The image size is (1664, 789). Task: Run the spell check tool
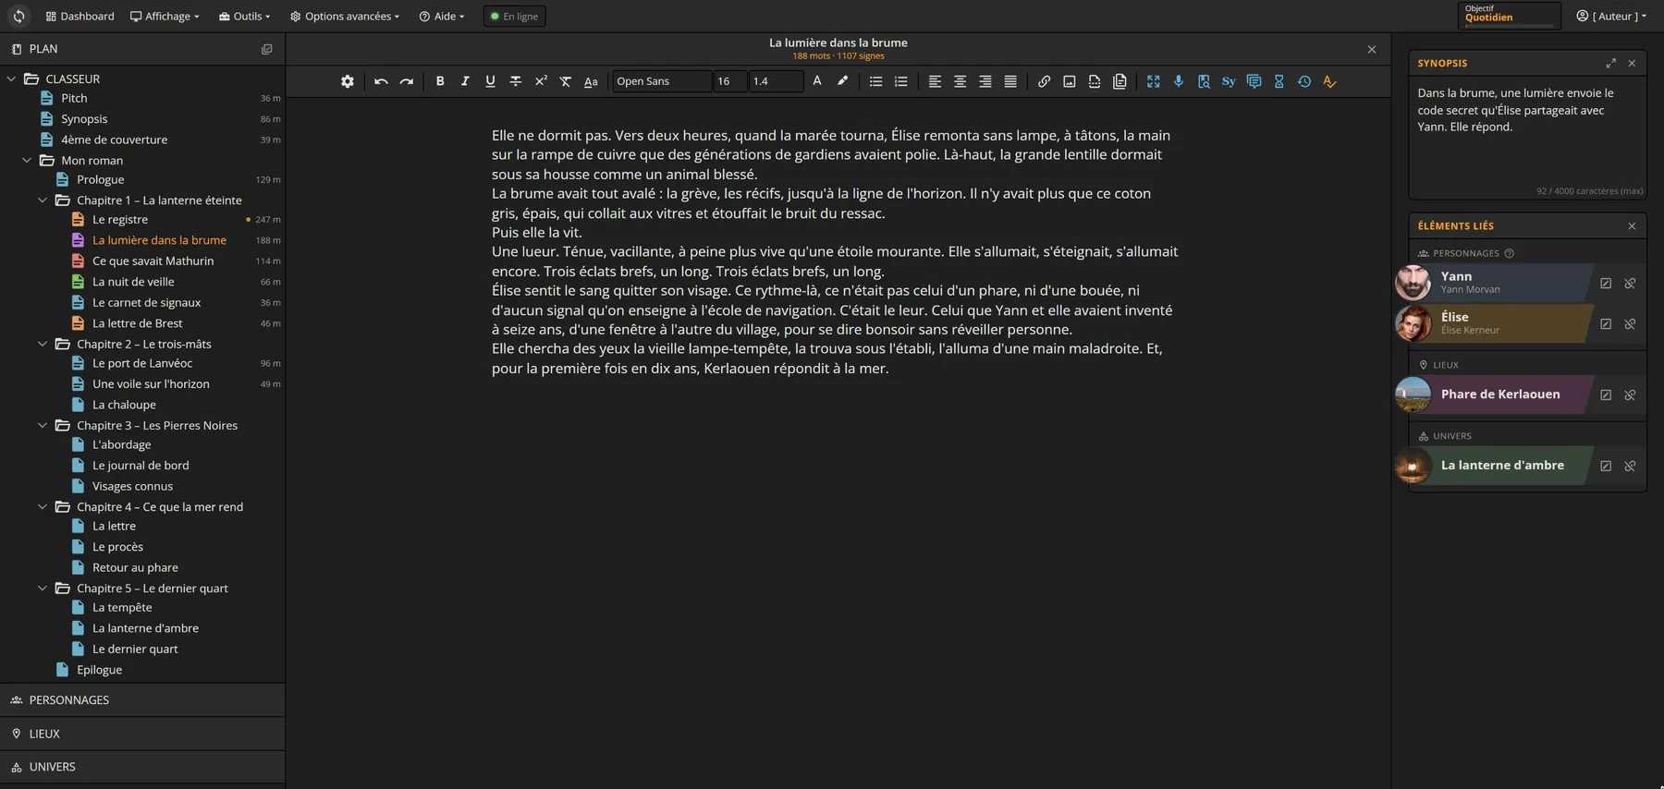(x=1329, y=81)
